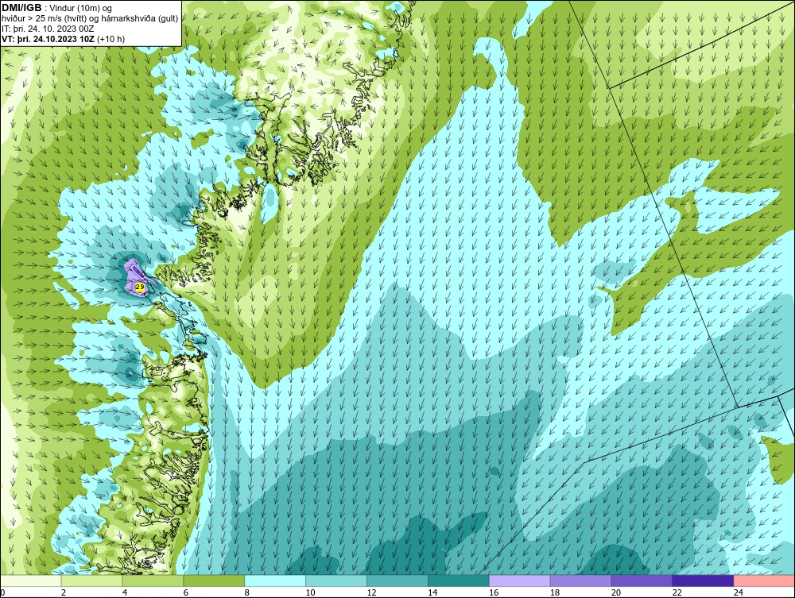Click the legend scale number 4
This screenshot has height=598, width=795.
[x=125, y=592]
